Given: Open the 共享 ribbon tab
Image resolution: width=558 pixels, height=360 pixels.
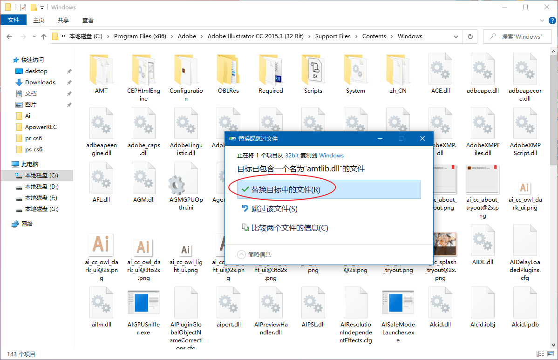Looking at the screenshot, I should pos(63,20).
